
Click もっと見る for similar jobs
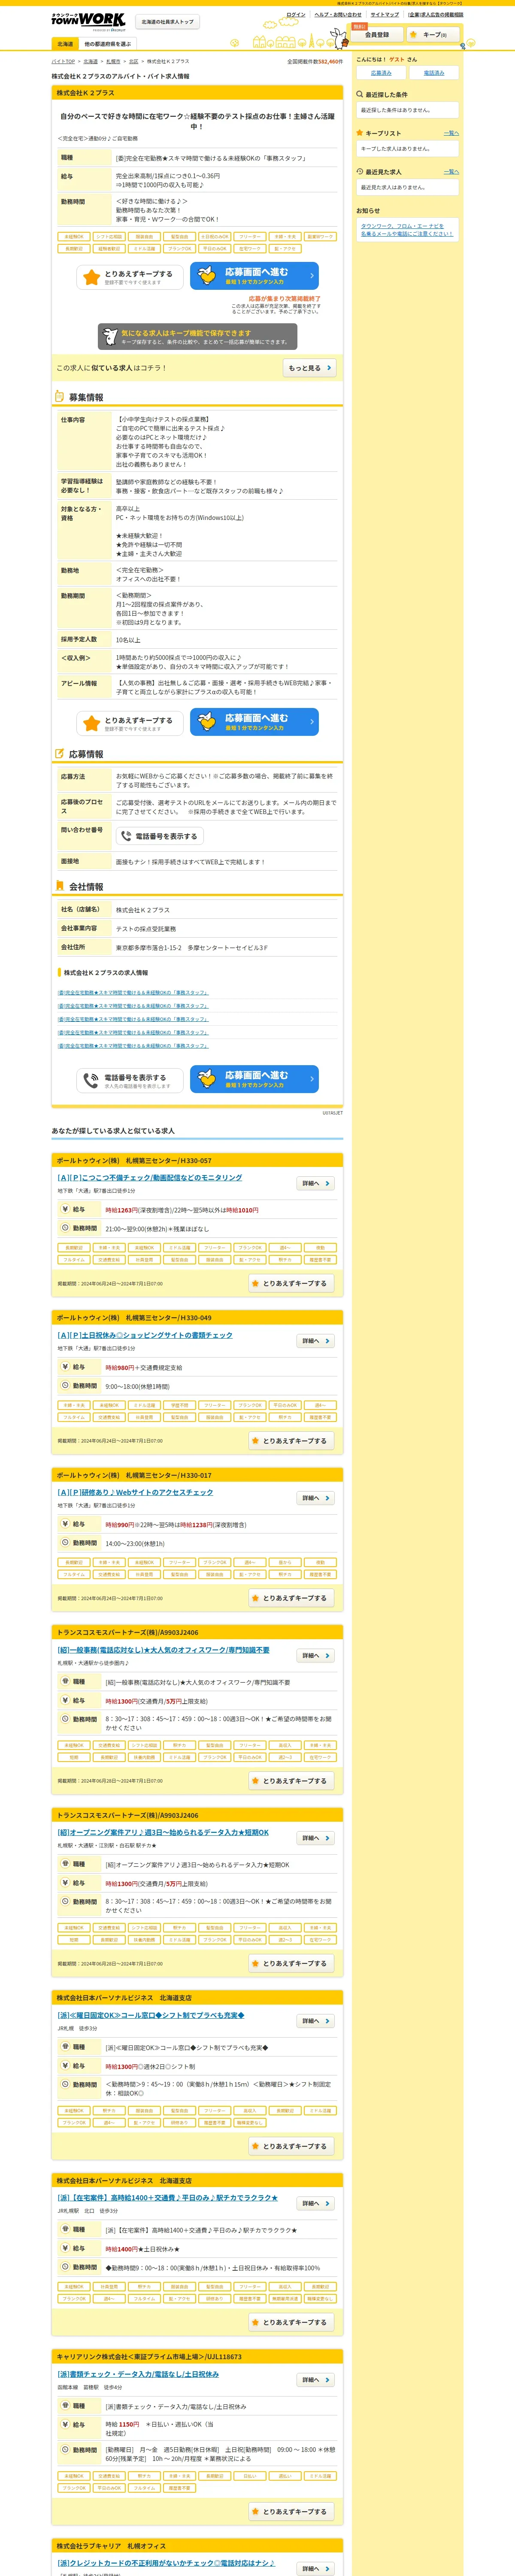tap(309, 368)
